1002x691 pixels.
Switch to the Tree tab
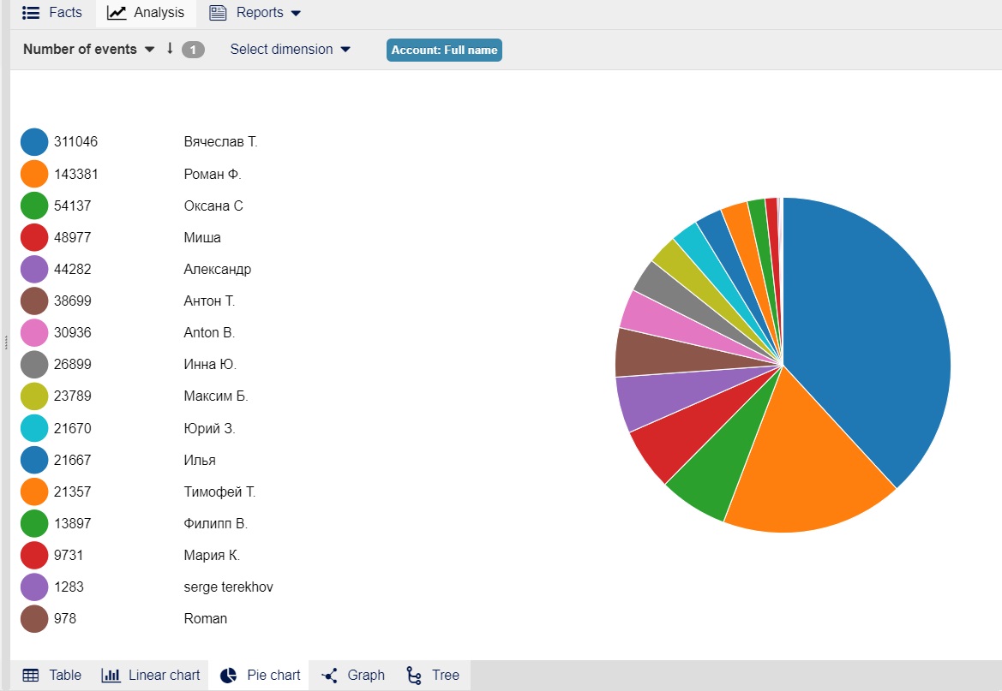click(433, 675)
